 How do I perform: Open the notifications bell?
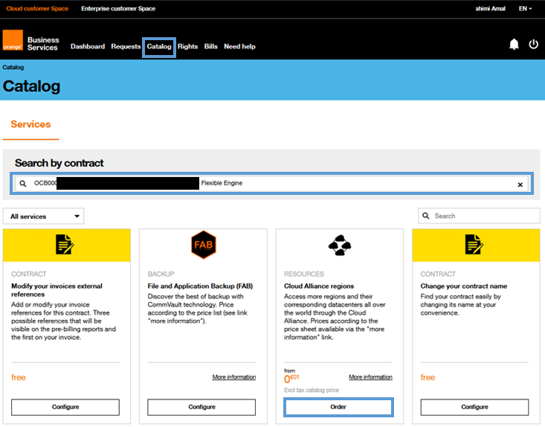(x=514, y=44)
